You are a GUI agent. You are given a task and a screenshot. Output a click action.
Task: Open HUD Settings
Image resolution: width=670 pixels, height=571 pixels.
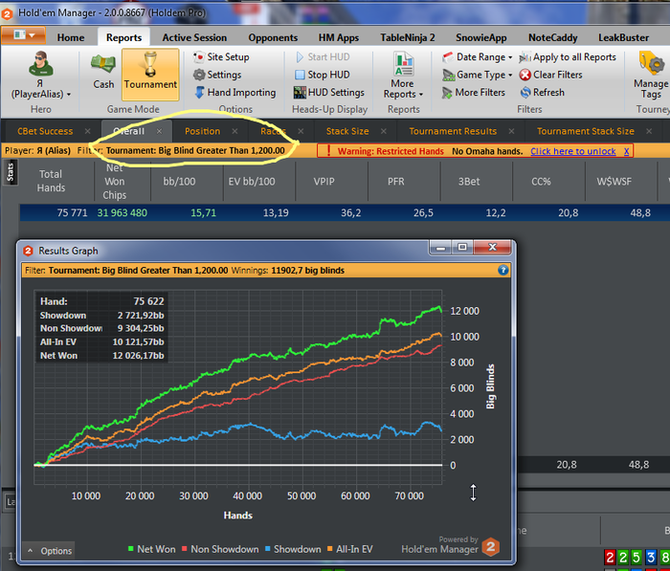pos(329,92)
